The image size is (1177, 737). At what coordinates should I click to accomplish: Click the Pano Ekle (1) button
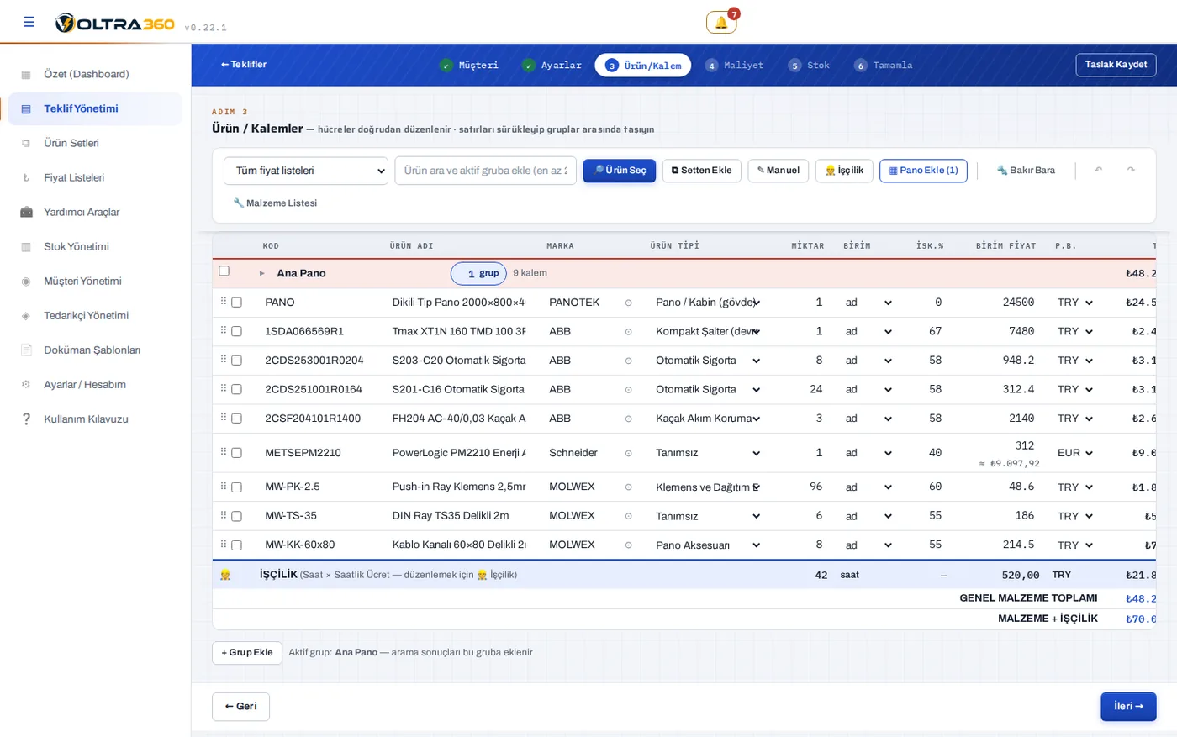coord(923,171)
